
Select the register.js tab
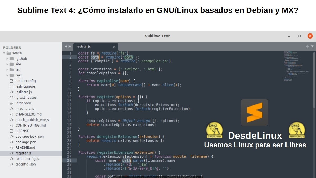pyautogui.click(x=83, y=46)
